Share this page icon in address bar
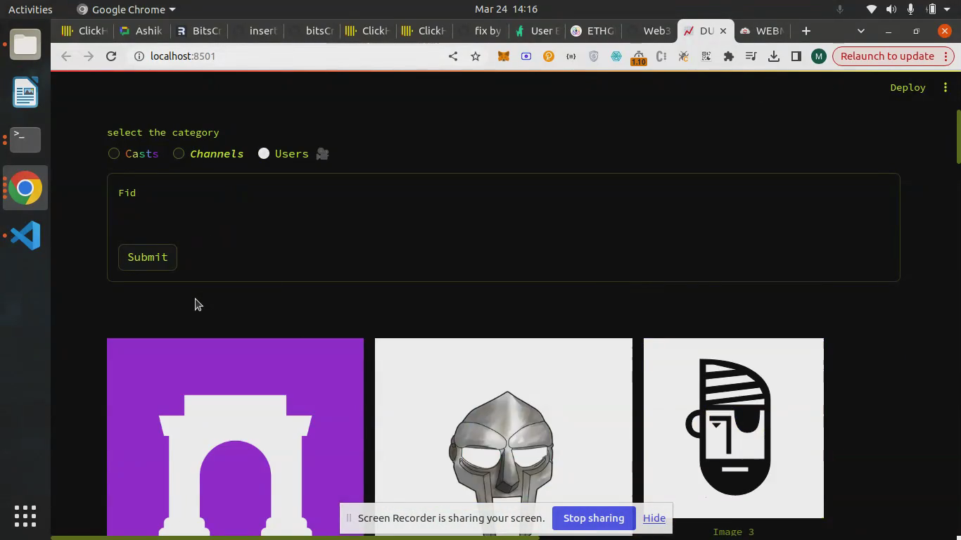961x540 pixels. pos(453,56)
